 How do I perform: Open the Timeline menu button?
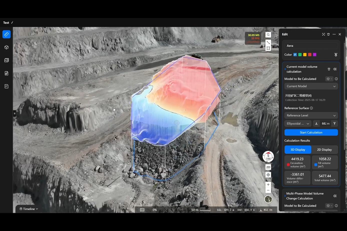tap(29, 209)
